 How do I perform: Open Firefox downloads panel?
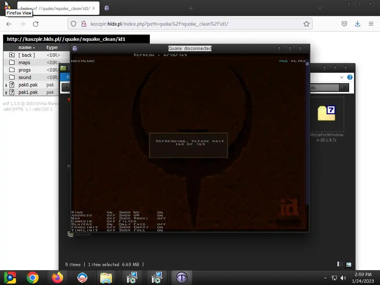[357, 24]
